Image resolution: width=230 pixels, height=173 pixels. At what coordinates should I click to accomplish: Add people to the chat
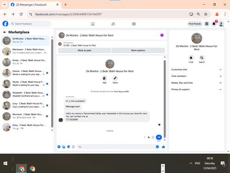[x=104, y=78]
